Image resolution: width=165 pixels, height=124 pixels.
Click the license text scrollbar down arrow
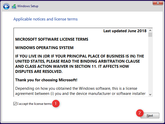tap(150, 95)
